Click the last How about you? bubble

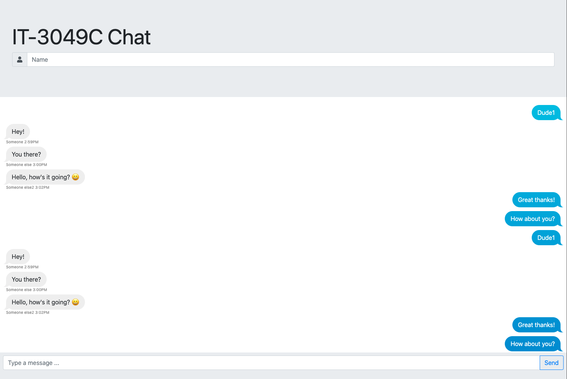click(532, 344)
